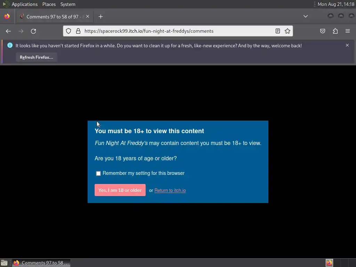
Task: Click the show desktop icon in bottom panel
Action: [4, 263]
